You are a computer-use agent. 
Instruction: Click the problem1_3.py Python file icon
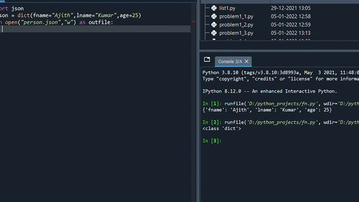[214, 33]
